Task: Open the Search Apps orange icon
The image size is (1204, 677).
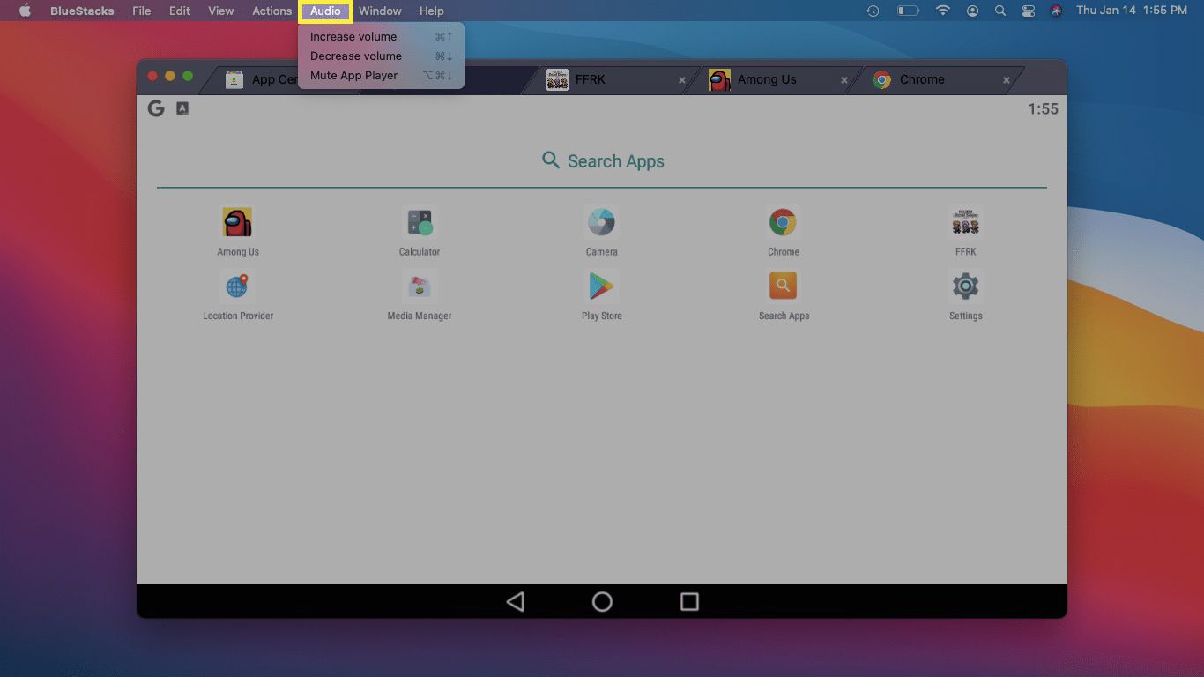Action: pos(783,286)
